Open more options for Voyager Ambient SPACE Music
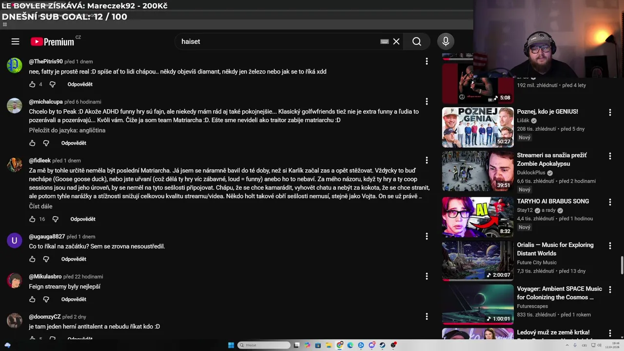 (610, 290)
